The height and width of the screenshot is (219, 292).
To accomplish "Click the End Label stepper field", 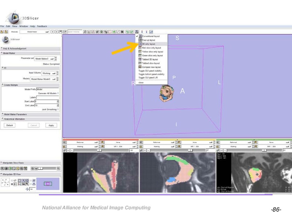I will pos(47,105).
